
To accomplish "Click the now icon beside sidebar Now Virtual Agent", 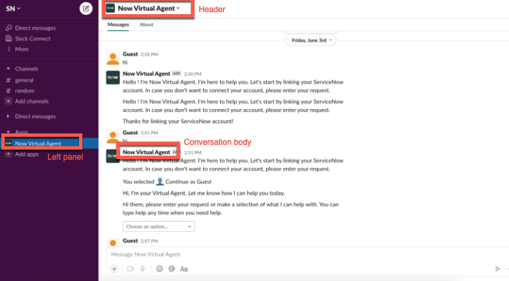I will click(9, 144).
